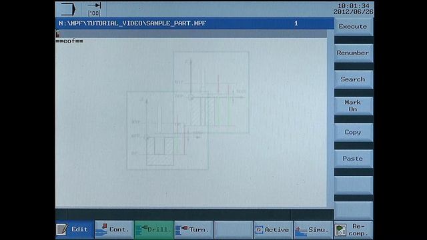The width and height of the screenshot is (427, 240).
Task: Click the recompile icon beside Re-comp.
Action: [x=340, y=230]
